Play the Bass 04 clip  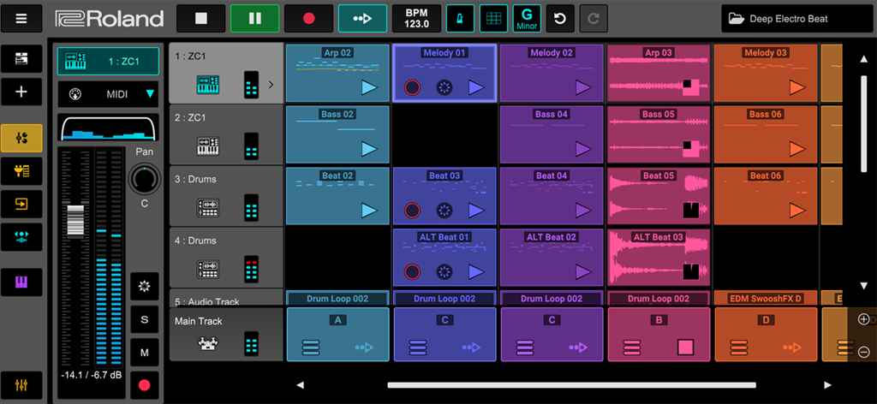(583, 149)
